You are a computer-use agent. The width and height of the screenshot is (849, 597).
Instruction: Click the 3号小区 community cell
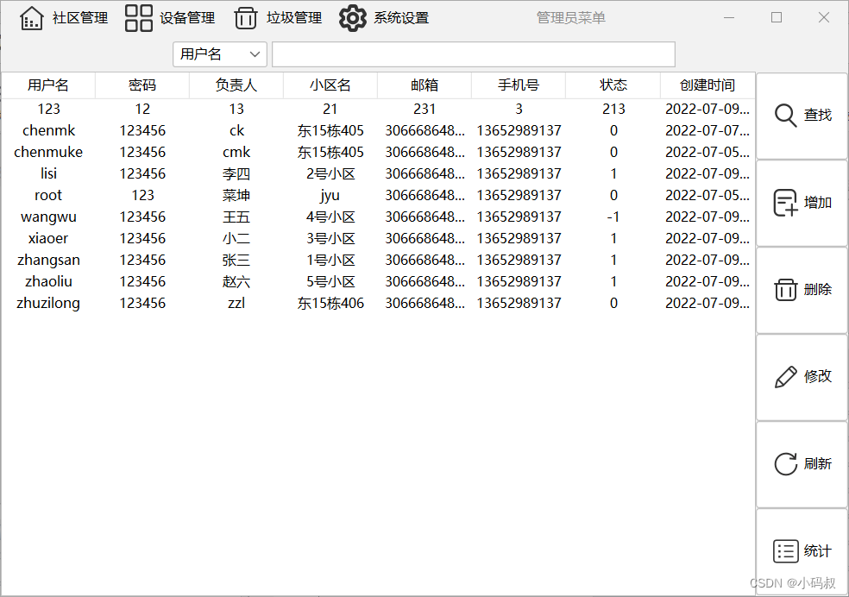[330, 239]
